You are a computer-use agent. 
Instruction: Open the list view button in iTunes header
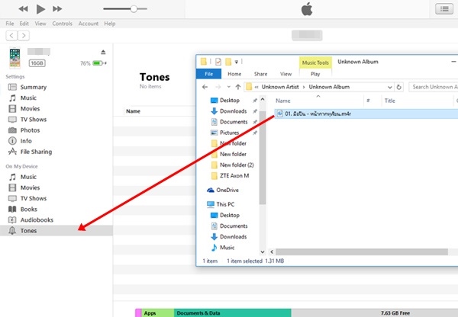click(x=444, y=9)
